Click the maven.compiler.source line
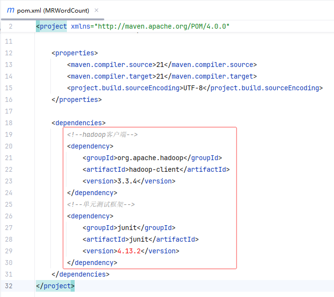 [162, 65]
